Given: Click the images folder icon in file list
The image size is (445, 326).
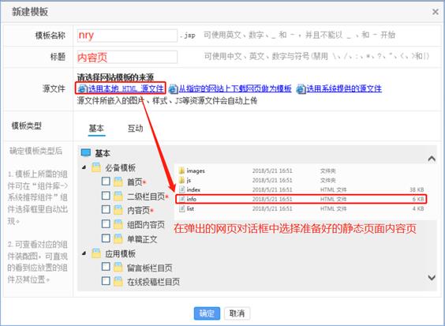Looking at the screenshot, I should pyautogui.click(x=181, y=170).
